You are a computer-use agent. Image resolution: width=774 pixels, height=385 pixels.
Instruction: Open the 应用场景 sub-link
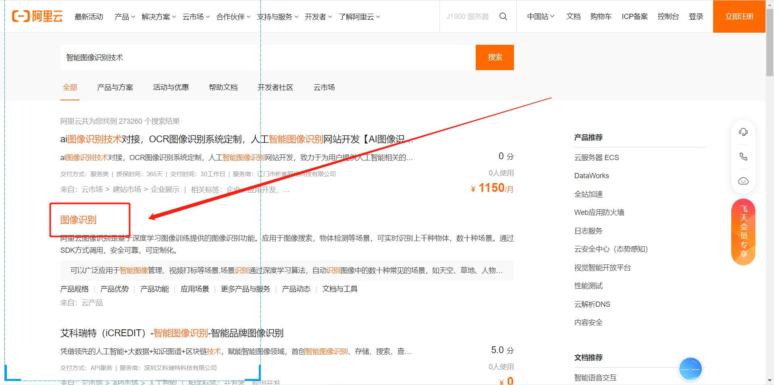point(195,289)
